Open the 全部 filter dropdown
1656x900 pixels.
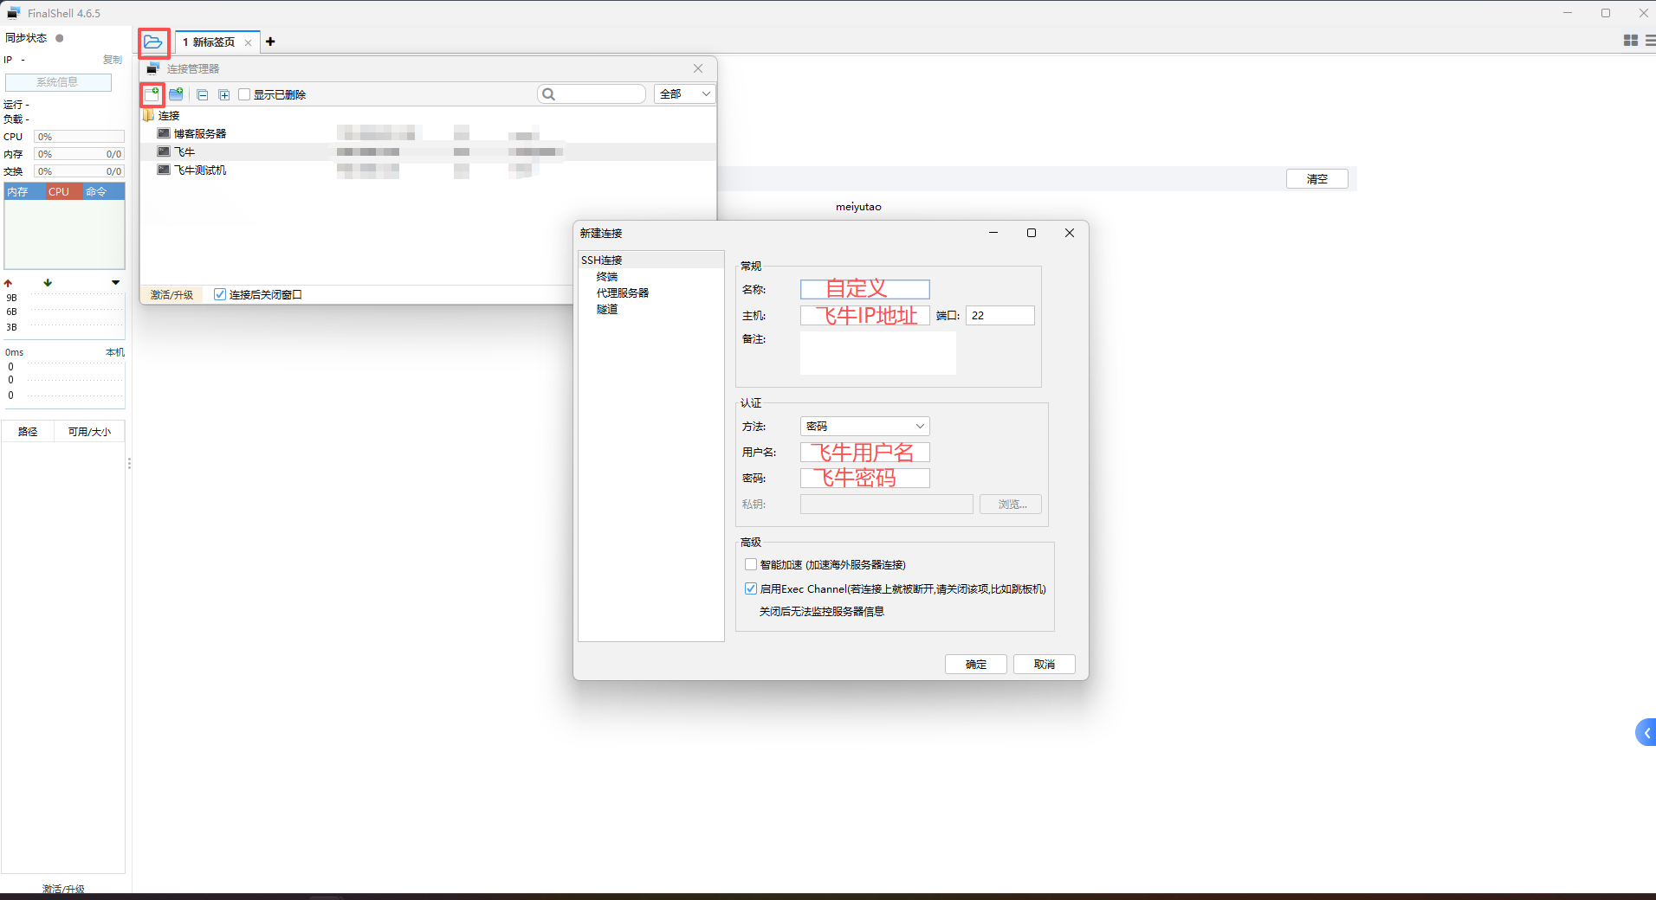(x=684, y=94)
